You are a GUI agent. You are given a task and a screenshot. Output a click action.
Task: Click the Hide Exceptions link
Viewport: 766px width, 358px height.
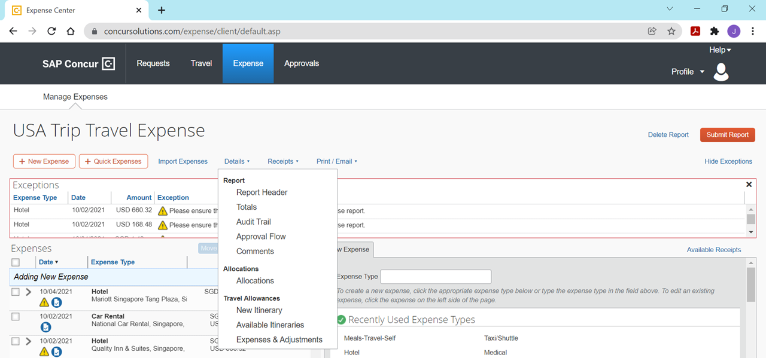point(728,161)
